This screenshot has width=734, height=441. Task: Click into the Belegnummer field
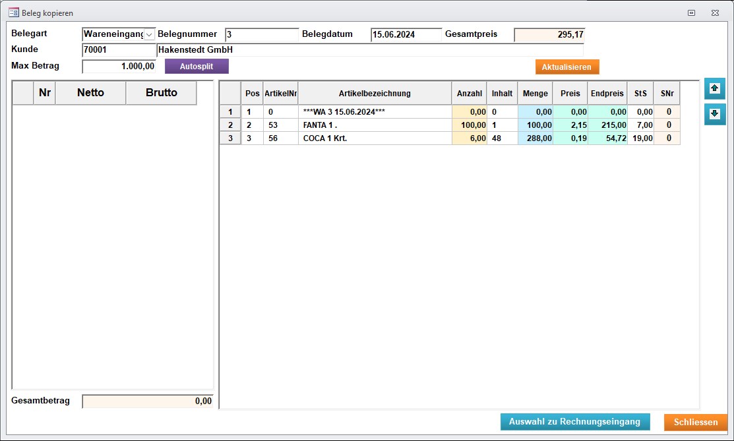(262, 34)
